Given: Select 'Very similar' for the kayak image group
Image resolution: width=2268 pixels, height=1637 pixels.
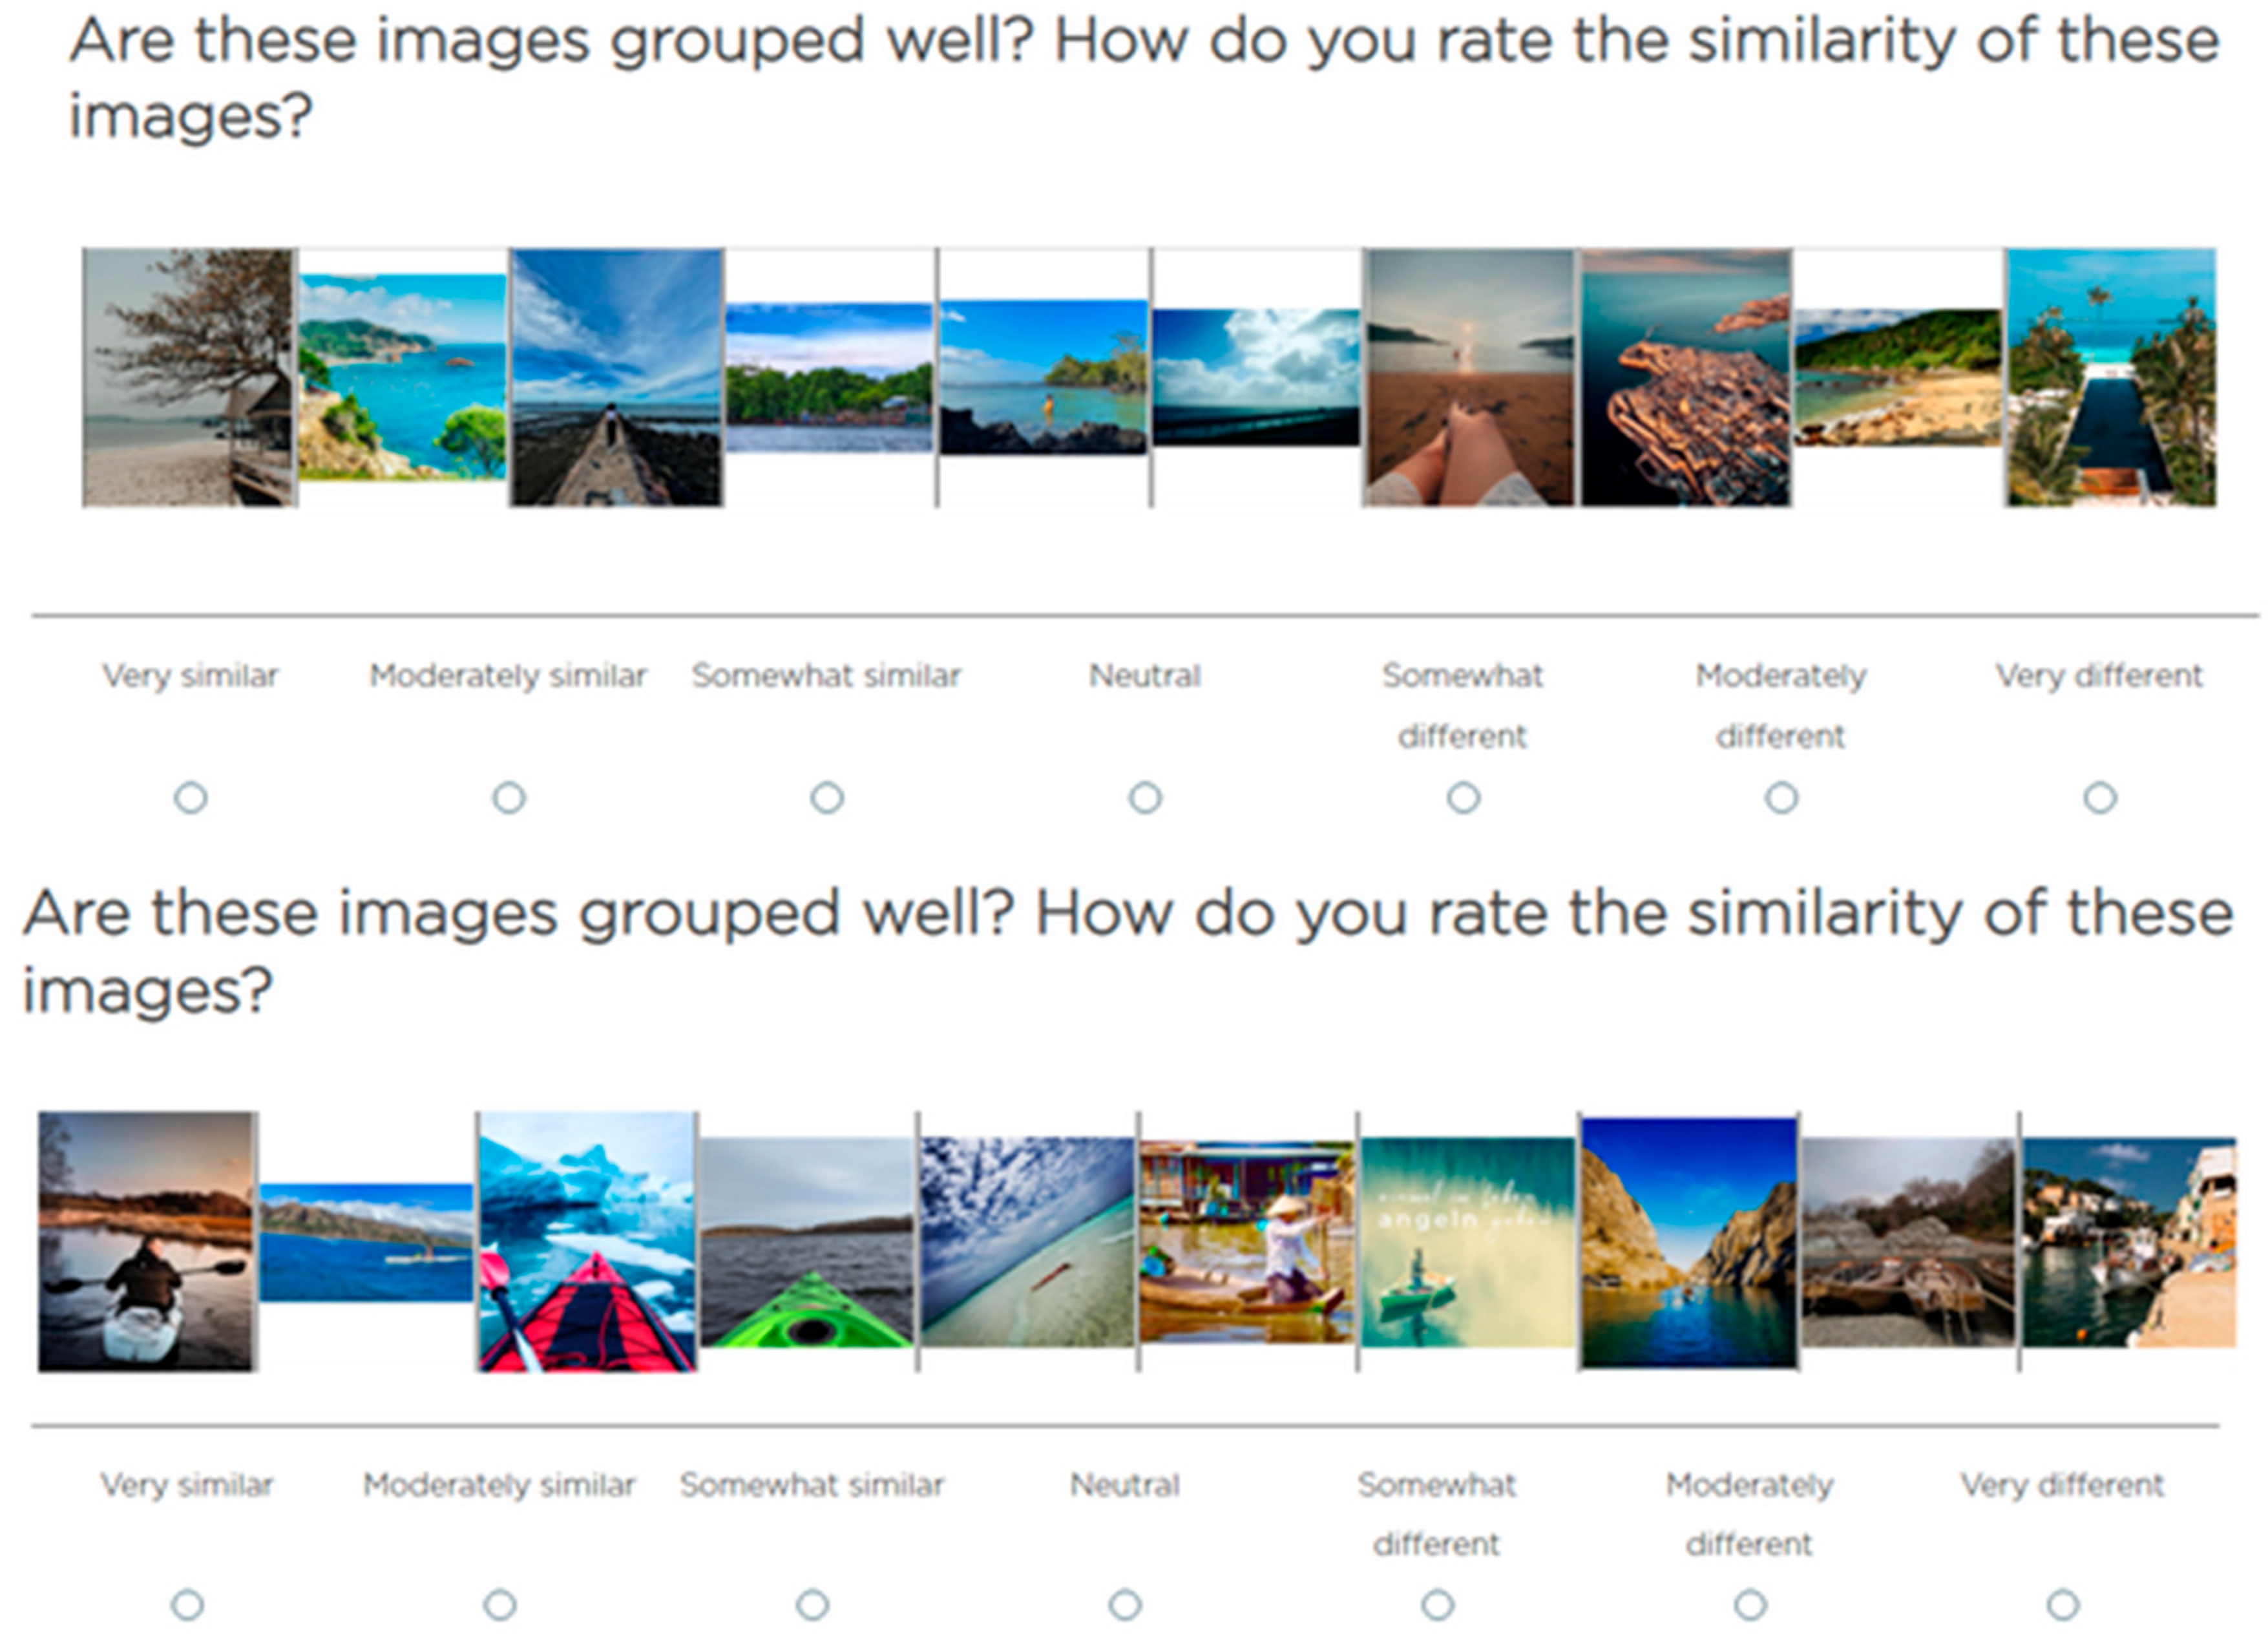Looking at the screenshot, I should (188, 1604).
